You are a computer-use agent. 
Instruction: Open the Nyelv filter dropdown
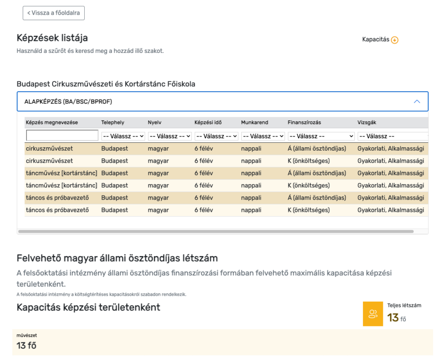pos(170,136)
